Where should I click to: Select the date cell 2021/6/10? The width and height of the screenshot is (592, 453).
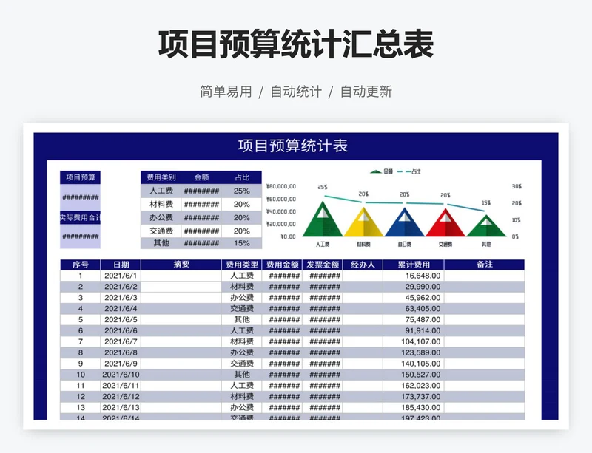click(121, 375)
